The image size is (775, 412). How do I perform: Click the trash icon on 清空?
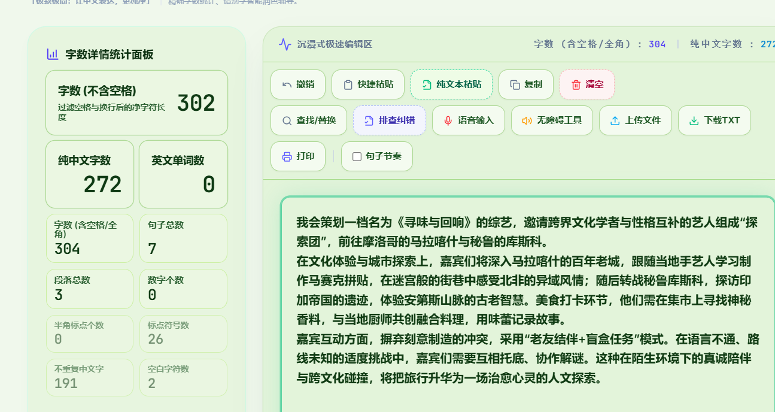[x=576, y=84]
